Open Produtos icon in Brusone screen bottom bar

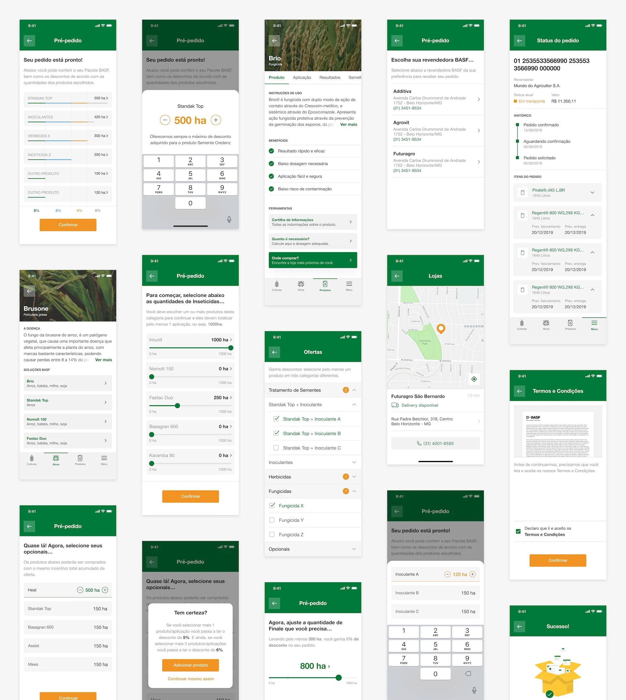tap(80, 460)
